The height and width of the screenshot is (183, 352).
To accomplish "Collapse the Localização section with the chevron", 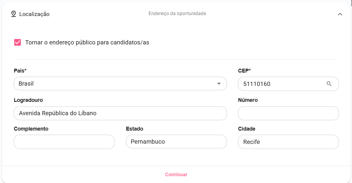I will coord(340,14).
